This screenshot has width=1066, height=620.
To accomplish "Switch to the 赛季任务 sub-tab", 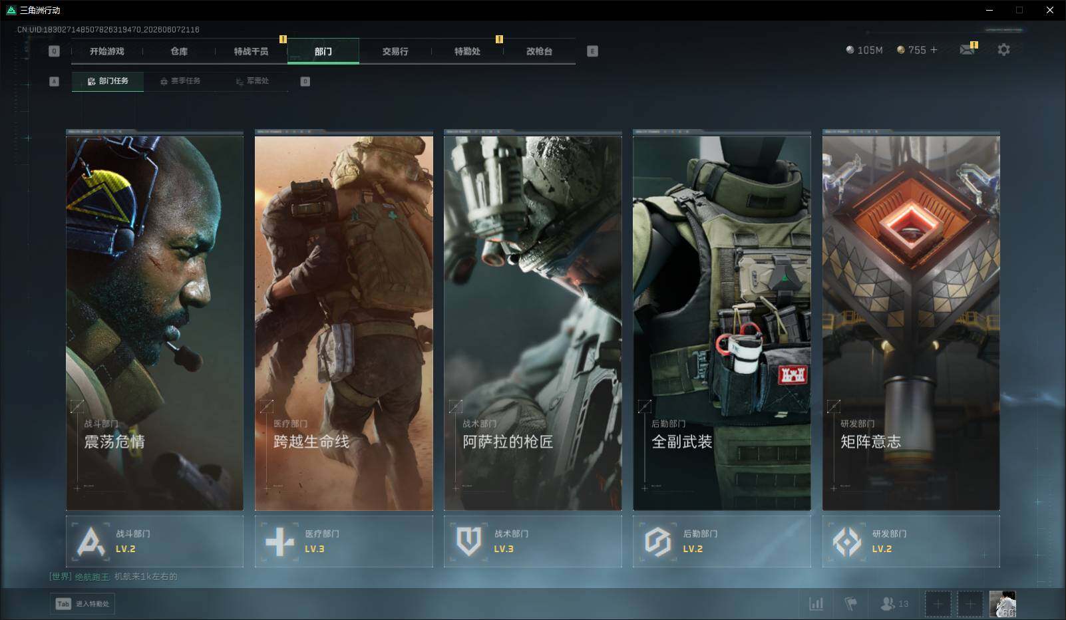I will click(180, 81).
